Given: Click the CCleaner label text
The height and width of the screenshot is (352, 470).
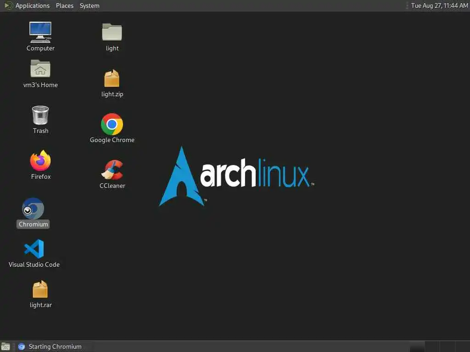Looking at the screenshot, I should pyautogui.click(x=112, y=186).
